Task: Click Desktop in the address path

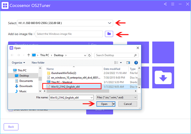Action: 59,55
